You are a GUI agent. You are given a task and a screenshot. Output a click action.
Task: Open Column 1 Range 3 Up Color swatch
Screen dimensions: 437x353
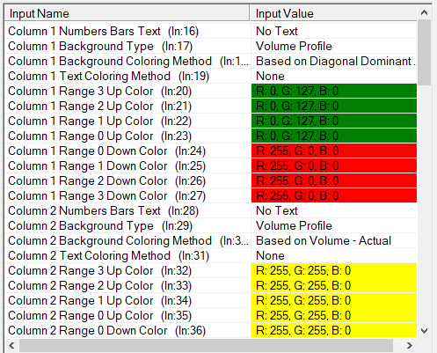[x=334, y=91]
